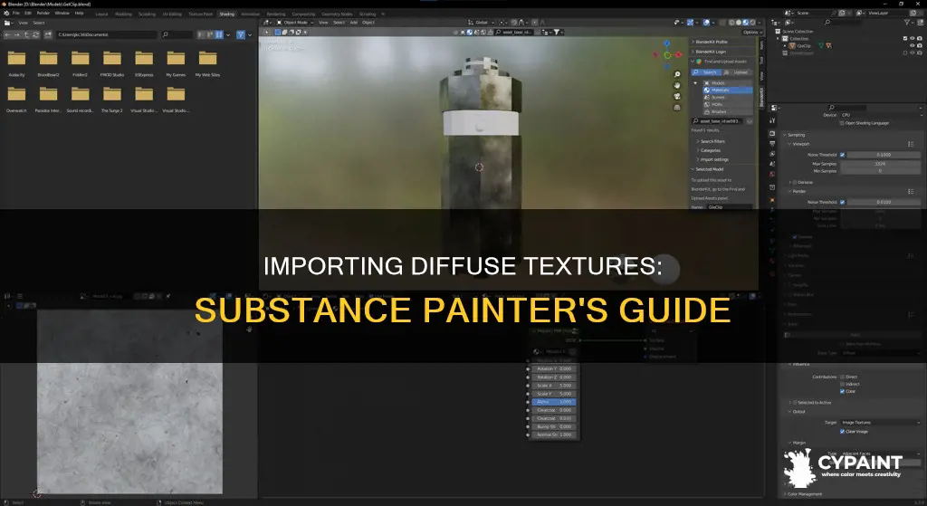Go back in the file browser
The width and height of the screenshot is (927, 506).
[x=7, y=35]
